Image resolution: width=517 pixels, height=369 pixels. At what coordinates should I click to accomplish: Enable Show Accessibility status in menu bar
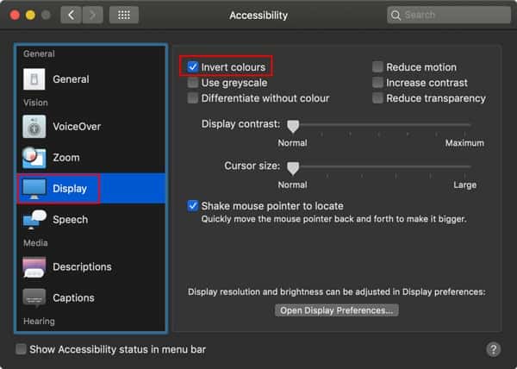click(x=21, y=349)
